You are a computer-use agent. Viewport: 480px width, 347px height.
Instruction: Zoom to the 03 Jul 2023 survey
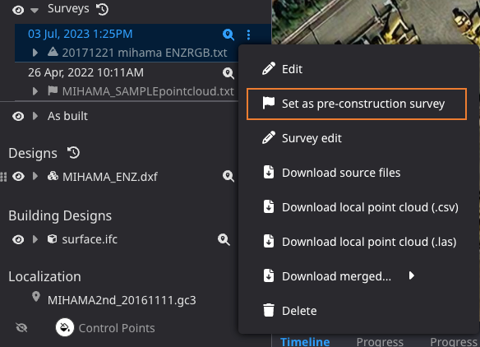pyautogui.click(x=228, y=35)
